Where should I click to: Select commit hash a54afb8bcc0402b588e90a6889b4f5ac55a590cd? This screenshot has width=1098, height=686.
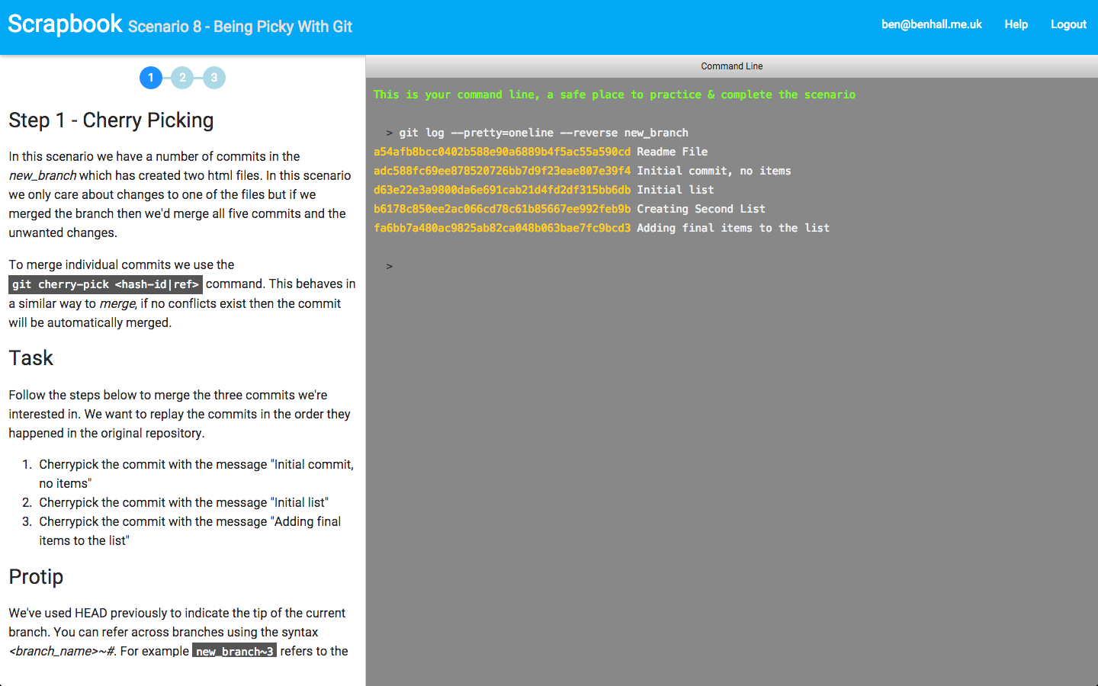(x=502, y=152)
